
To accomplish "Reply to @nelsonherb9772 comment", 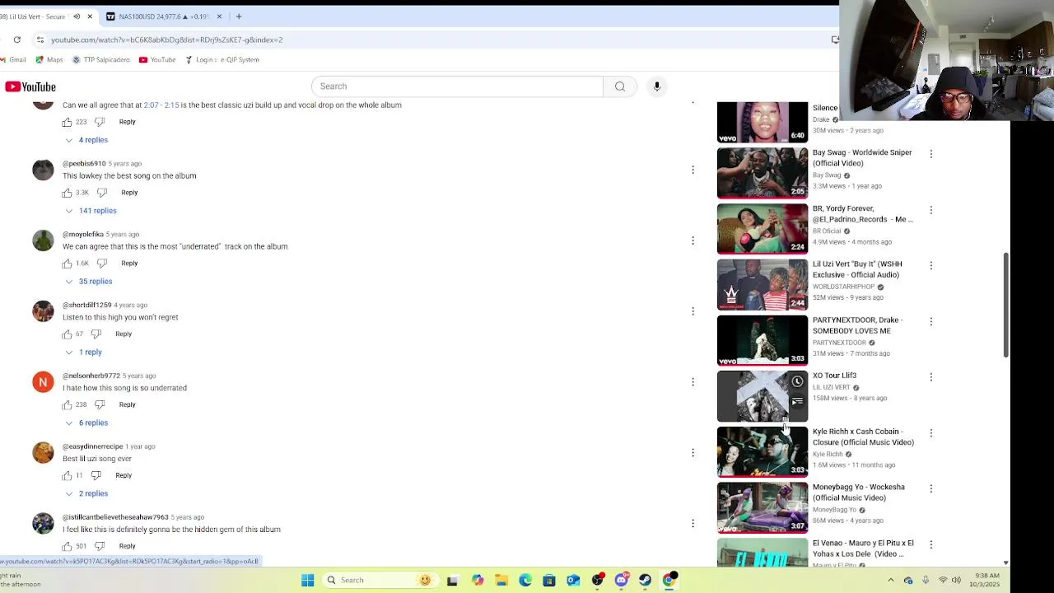I will (127, 405).
